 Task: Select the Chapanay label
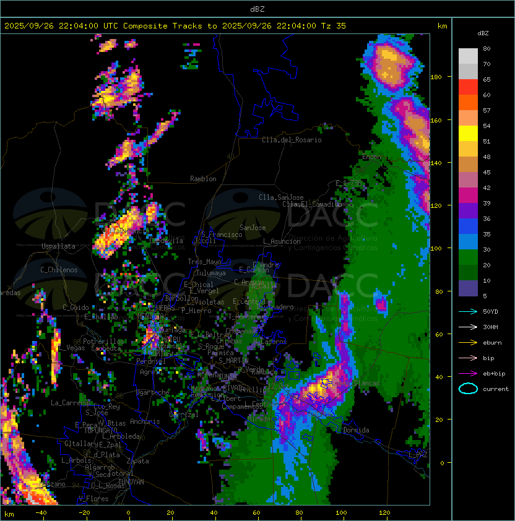(240, 331)
